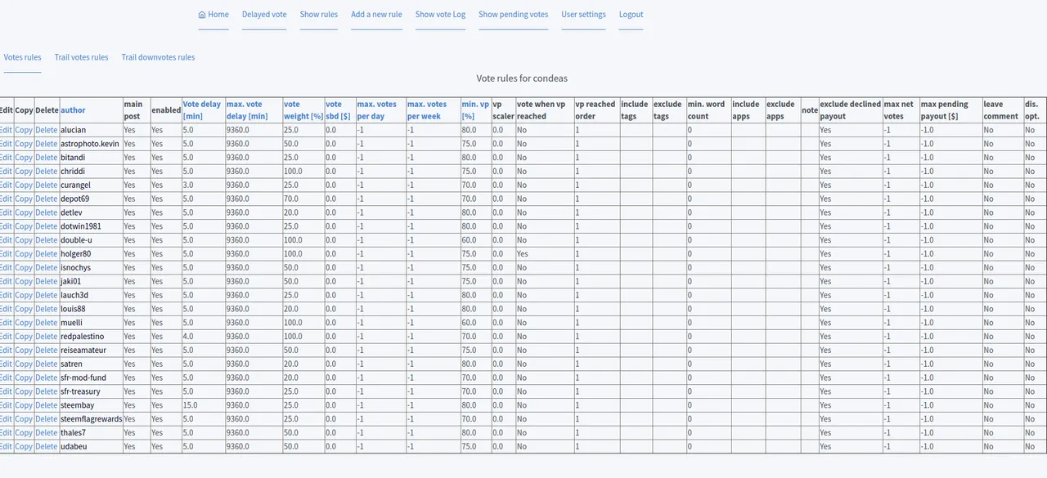The width and height of the screenshot is (1047, 478).
Task: Copy the steembay rule
Action: tap(24, 405)
